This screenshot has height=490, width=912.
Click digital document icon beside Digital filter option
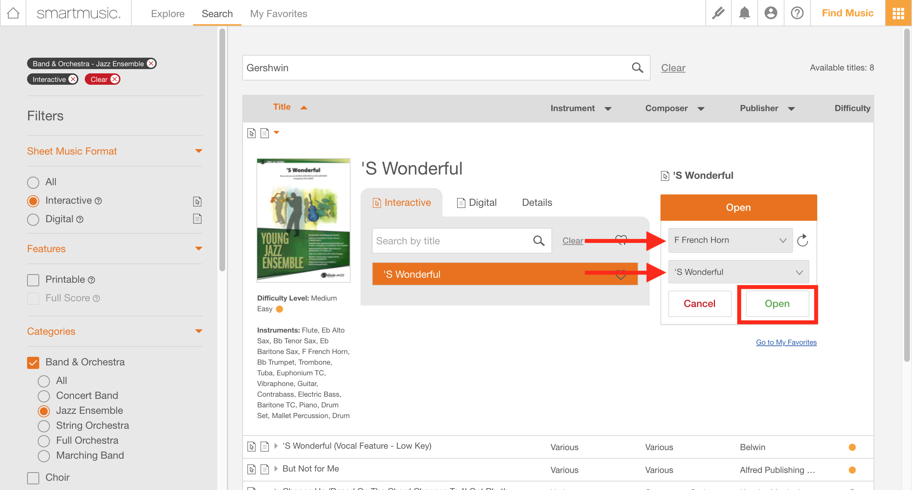pyautogui.click(x=197, y=218)
